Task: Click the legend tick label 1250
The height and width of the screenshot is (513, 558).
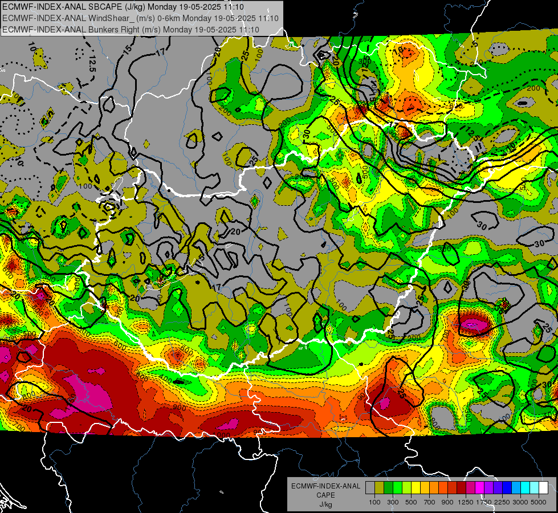Action: 466,502
